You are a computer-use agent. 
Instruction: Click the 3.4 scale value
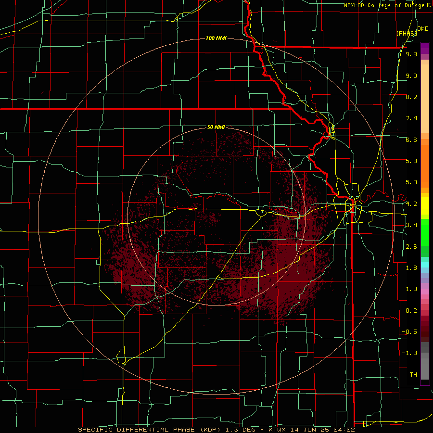(411, 225)
